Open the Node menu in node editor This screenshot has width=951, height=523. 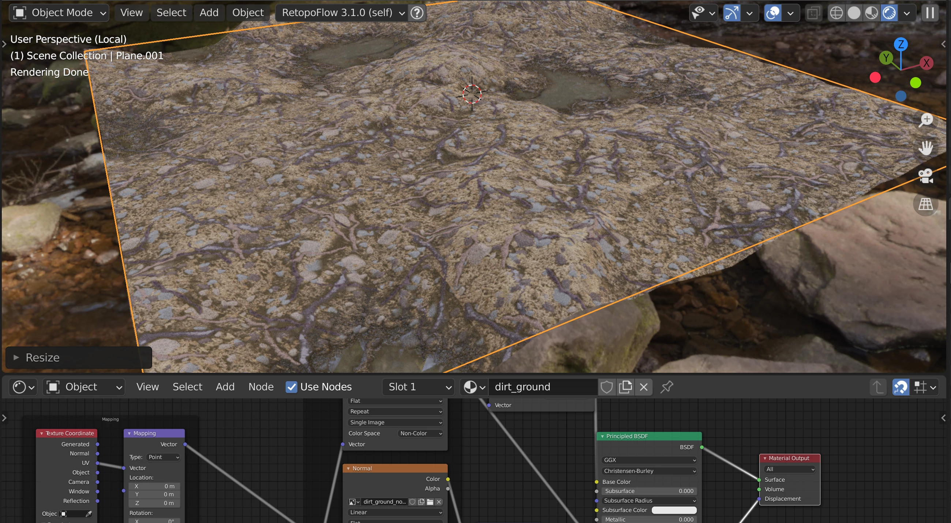[x=261, y=387]
